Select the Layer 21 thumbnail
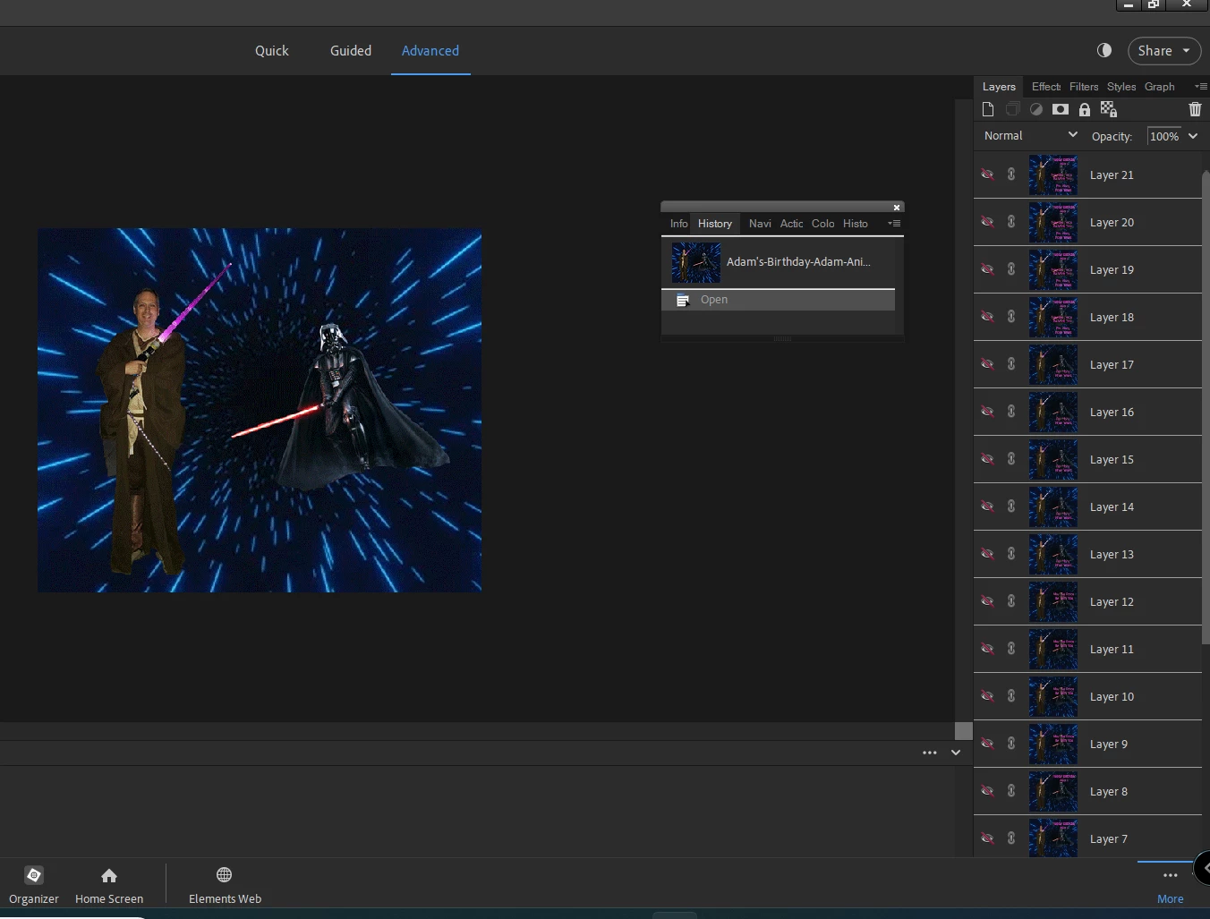Screen dimensions: 1210x919 pyautogui.click(x=1053, y=174)
